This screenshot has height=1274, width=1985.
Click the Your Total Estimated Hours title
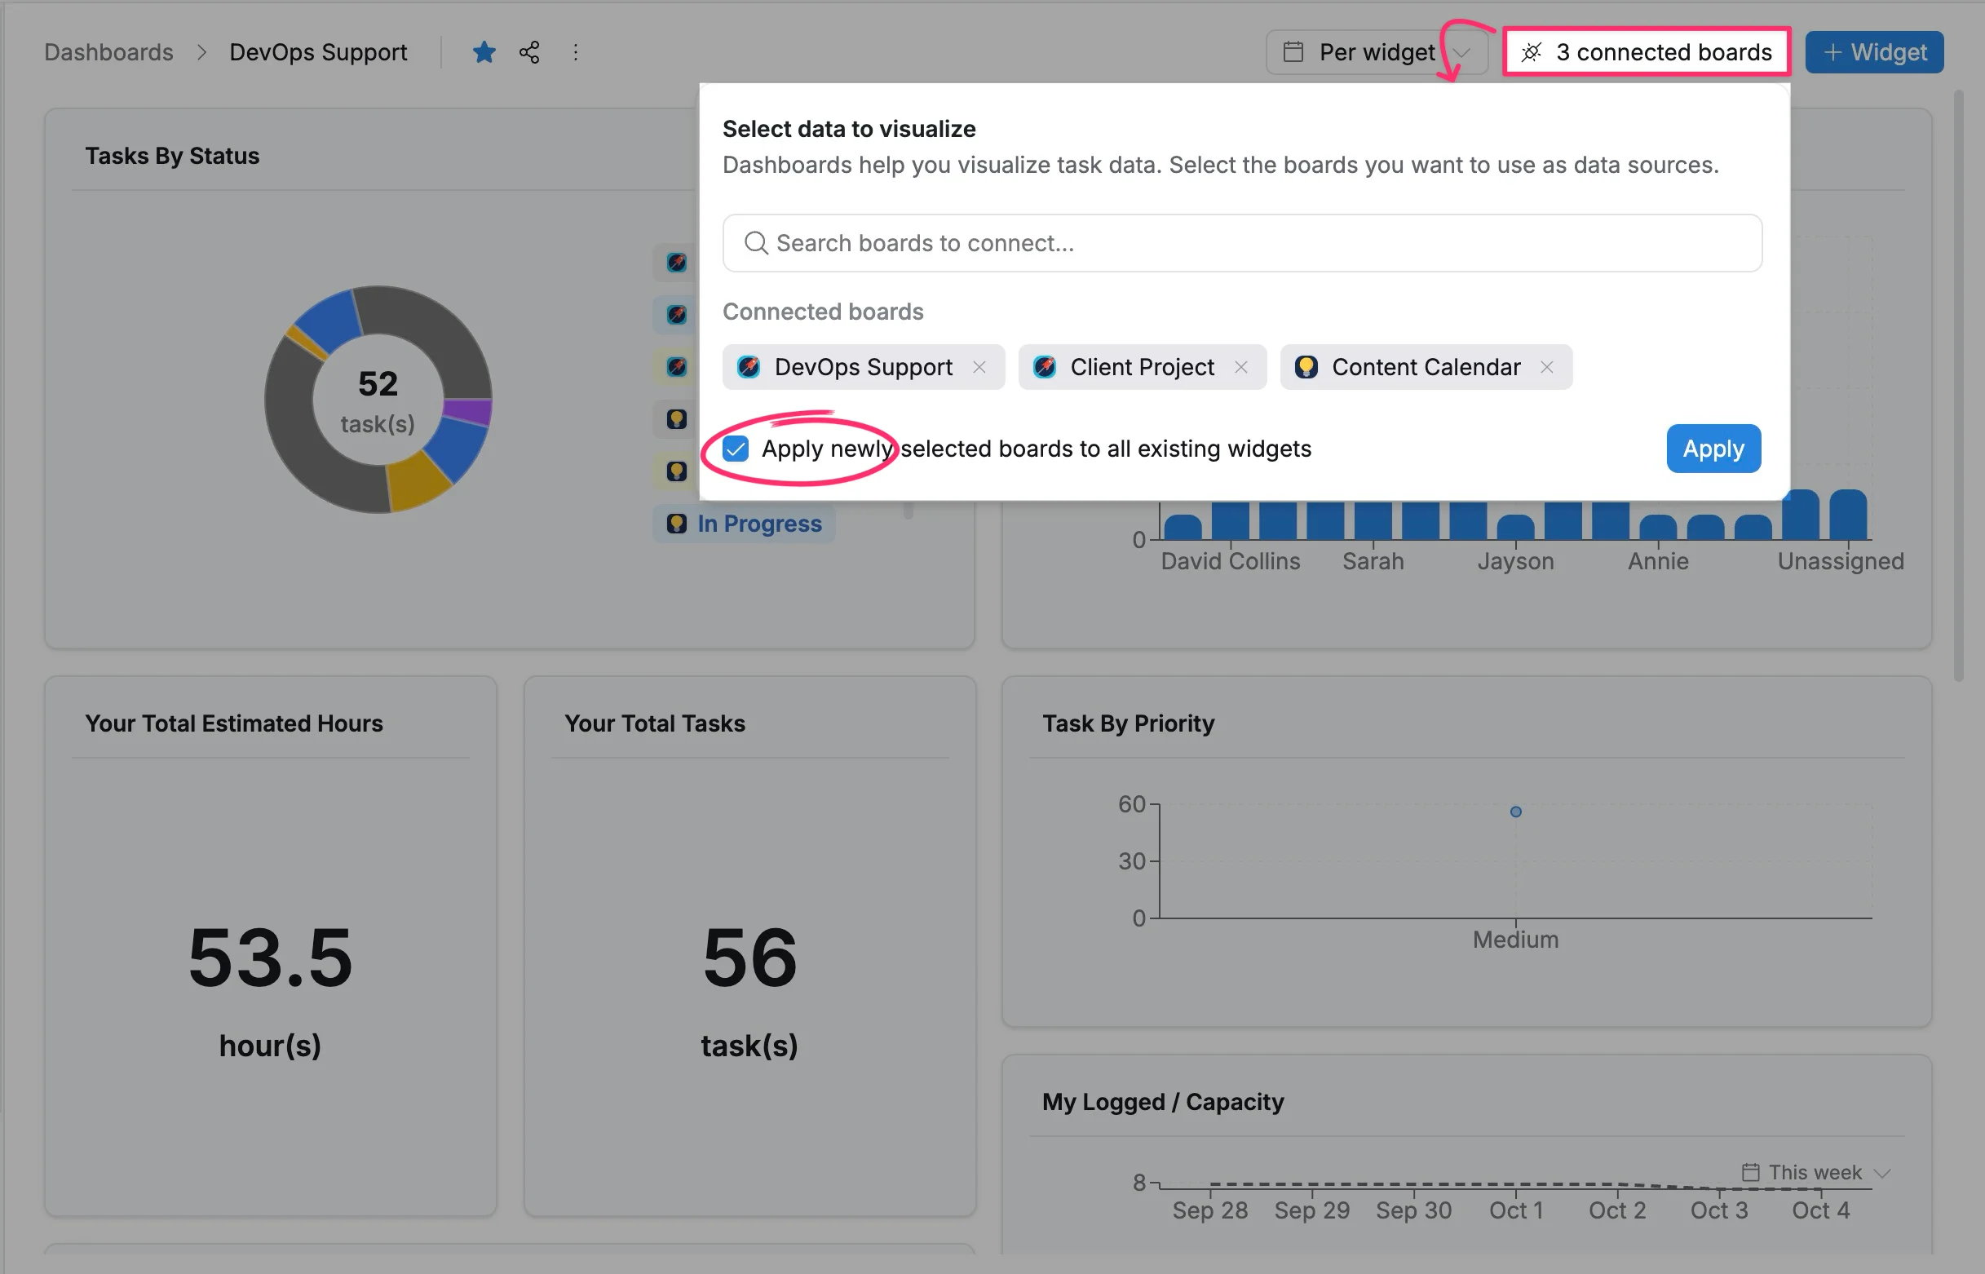234,723
